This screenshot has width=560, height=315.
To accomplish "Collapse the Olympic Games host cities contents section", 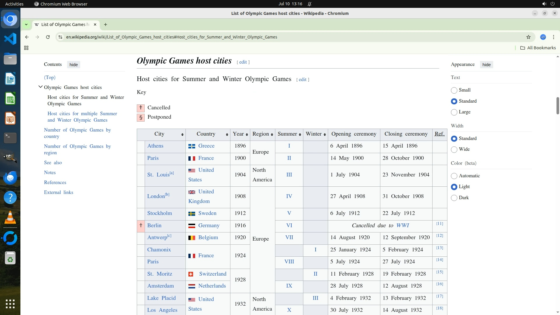I will (41, 87).
